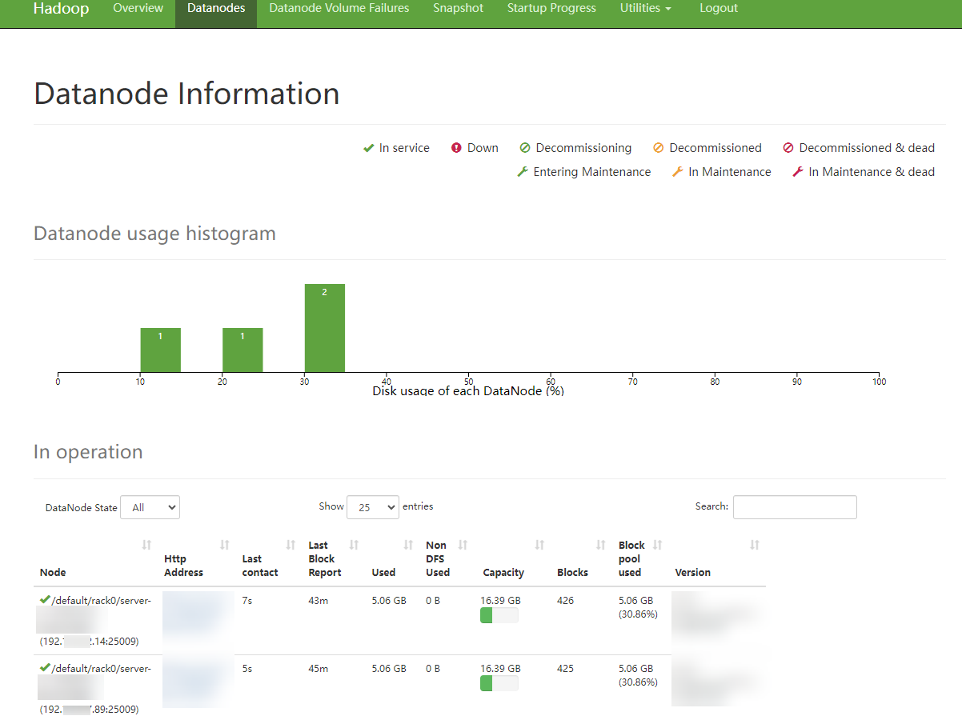This screenshot has height=720, width=962.
Task: Click the 30-35% histogram bar labeled 2
Action: click(x=324, y=328)
